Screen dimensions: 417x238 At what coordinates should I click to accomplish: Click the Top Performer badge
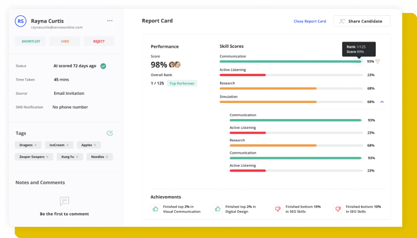[x=182, y=84]
